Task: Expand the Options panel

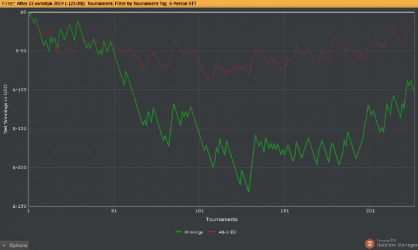Action: (15, 245)
